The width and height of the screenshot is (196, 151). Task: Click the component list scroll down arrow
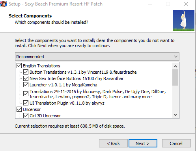coord(175,115)
